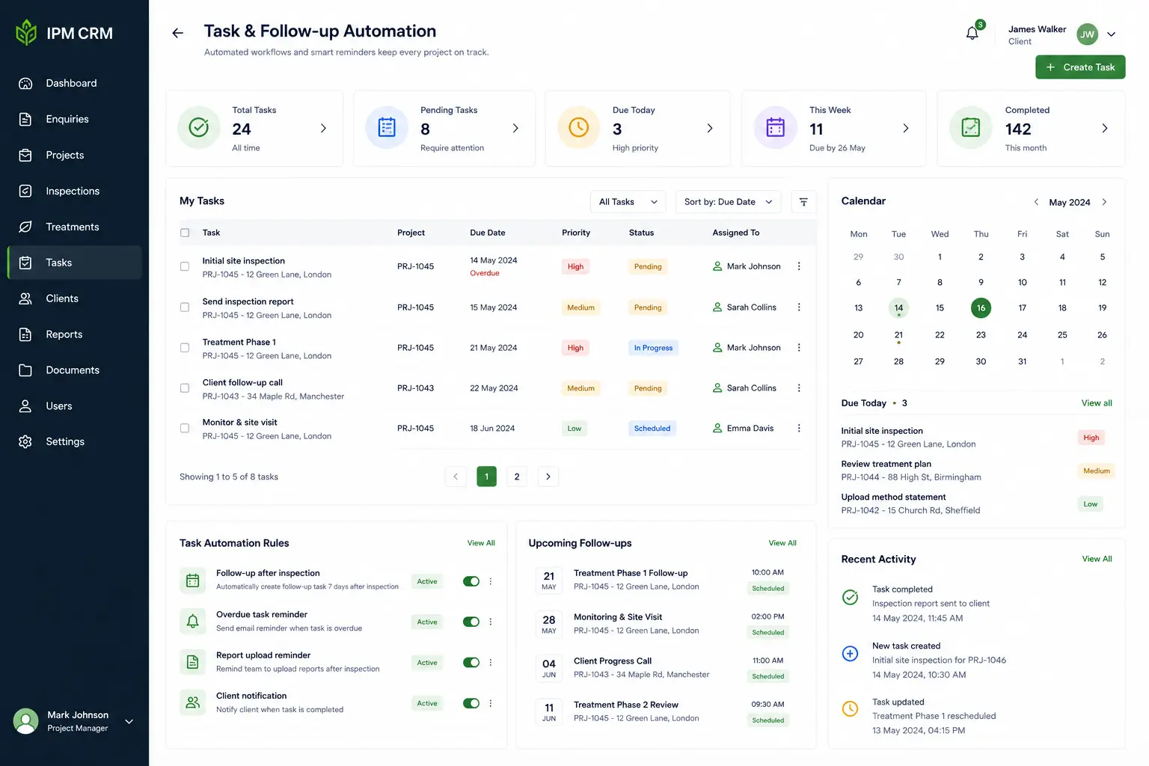Click the IPM CRM leaf logo
Screen dimensions: 1149x766
pyautogui.click(x=26, y=32)
